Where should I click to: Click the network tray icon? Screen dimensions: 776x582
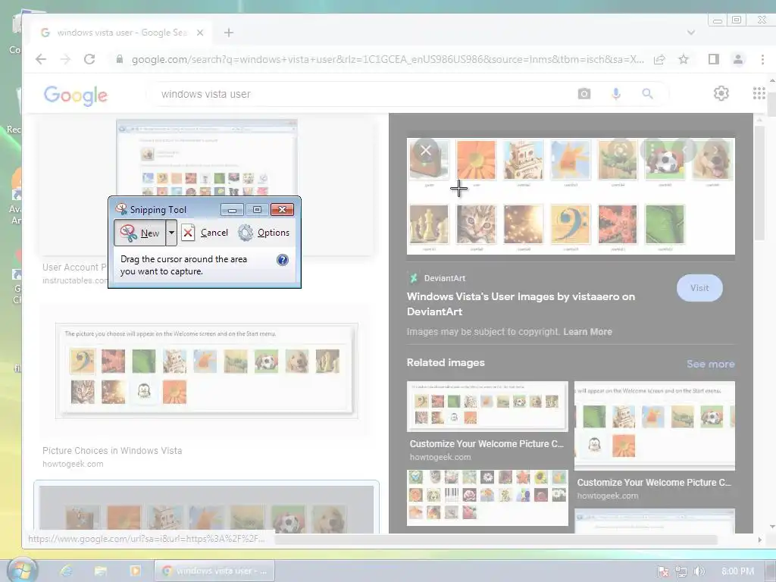681,571
